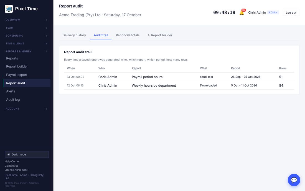Click Chris Admin in the Downloaded row

[x=108, y=86]
